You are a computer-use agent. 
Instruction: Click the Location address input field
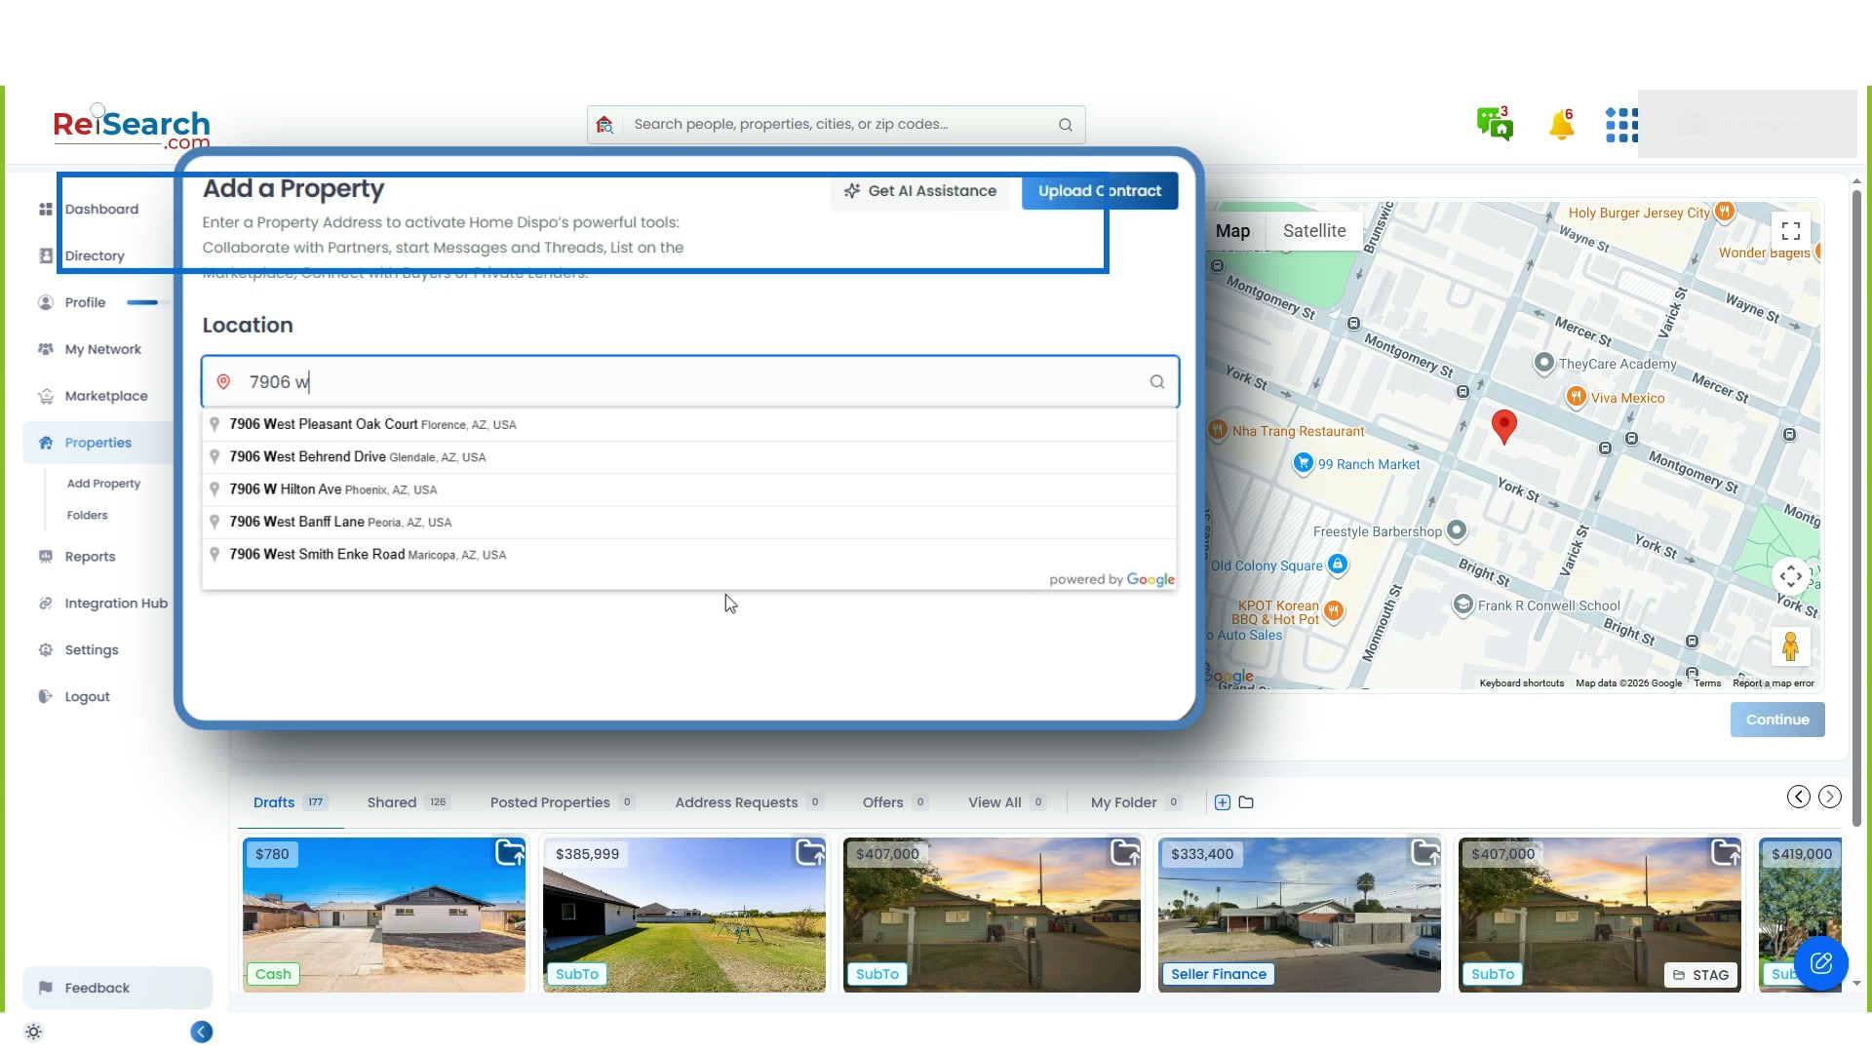690,382
